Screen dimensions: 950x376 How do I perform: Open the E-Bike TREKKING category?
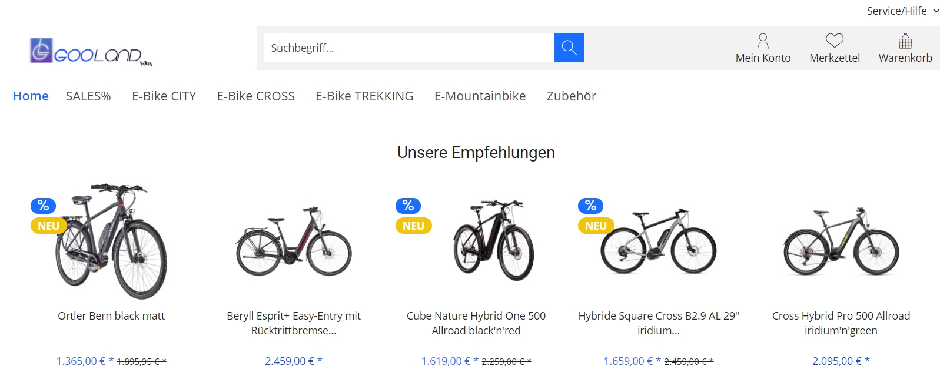(x=364, y=96)
